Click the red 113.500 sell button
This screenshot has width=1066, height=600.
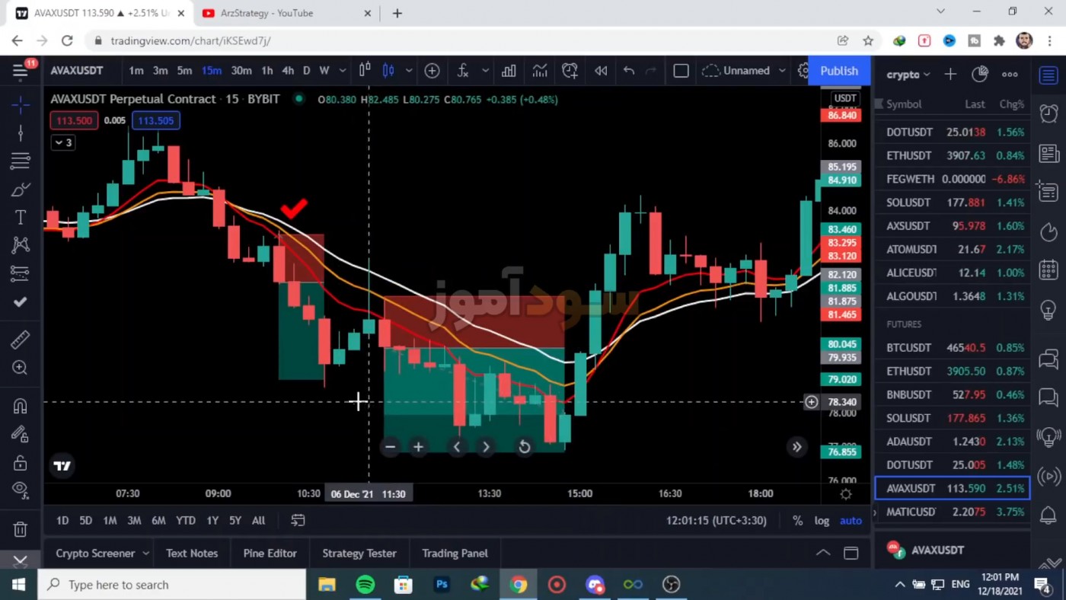point(74,120)
